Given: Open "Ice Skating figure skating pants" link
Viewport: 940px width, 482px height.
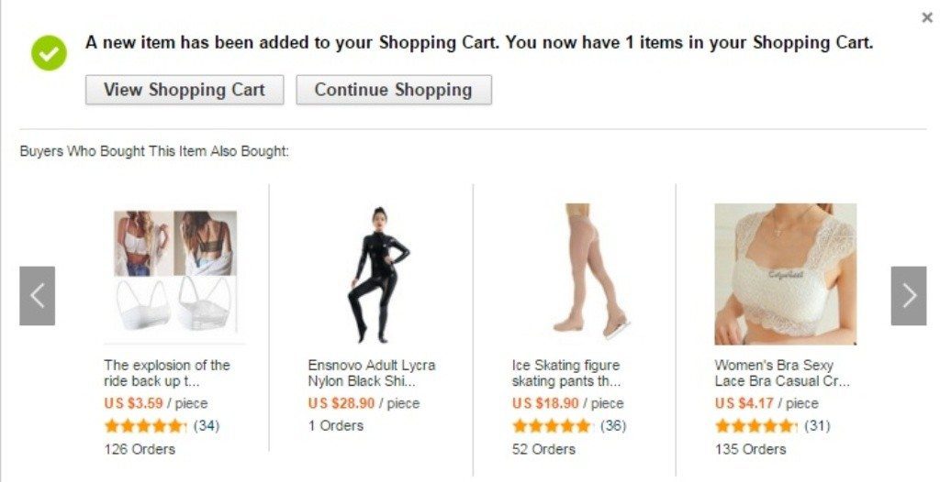Looking at the screenshot, I should (566, 373).
